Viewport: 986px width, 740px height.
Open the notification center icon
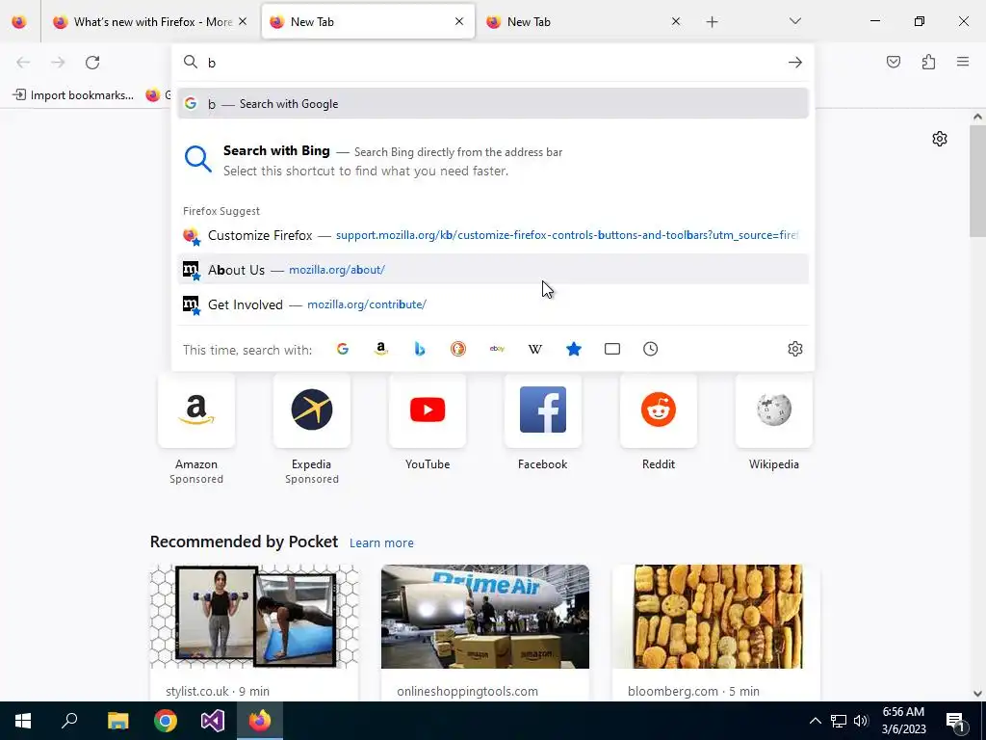tap(955, 721)
